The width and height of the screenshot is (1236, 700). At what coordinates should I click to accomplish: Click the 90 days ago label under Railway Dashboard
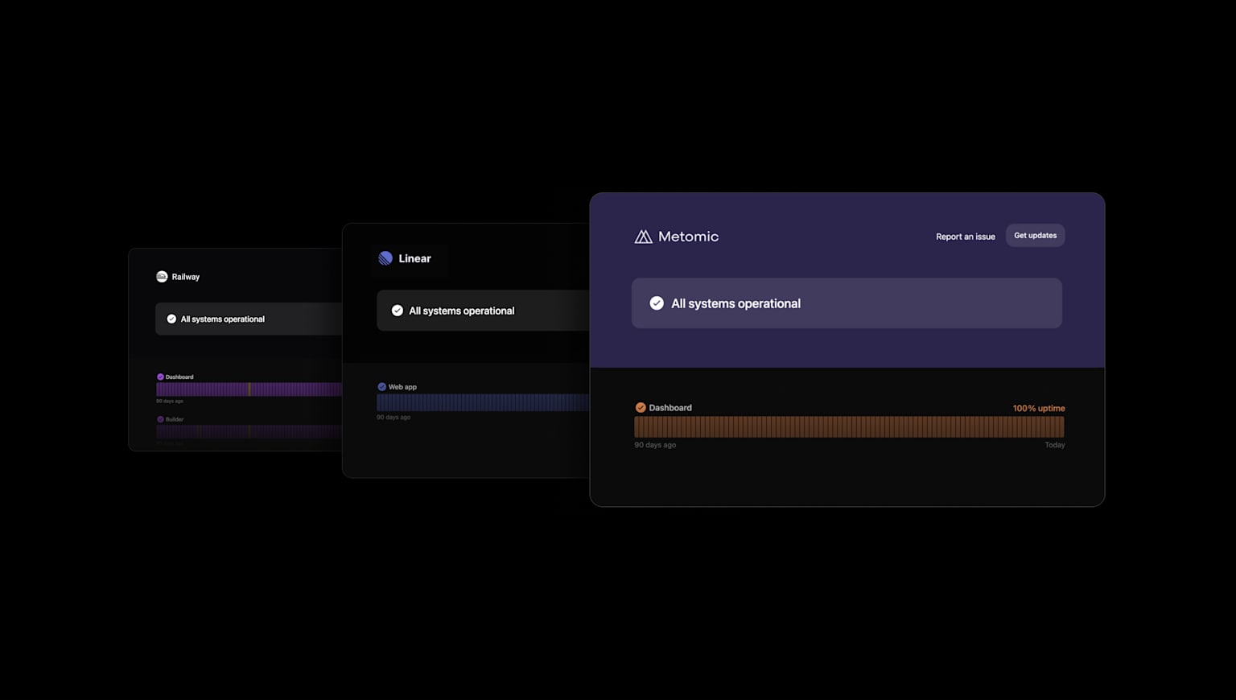pos(170,401)
